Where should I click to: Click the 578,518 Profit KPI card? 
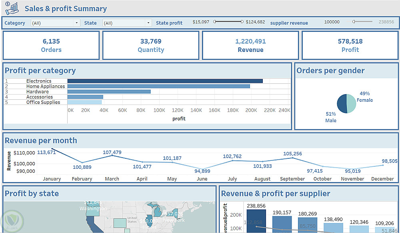(350, 45)
